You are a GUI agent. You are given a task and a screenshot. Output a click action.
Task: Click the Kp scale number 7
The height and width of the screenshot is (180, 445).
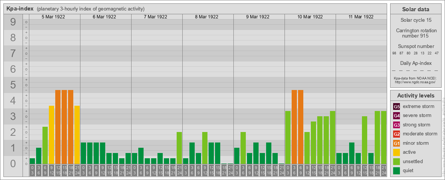13,54
